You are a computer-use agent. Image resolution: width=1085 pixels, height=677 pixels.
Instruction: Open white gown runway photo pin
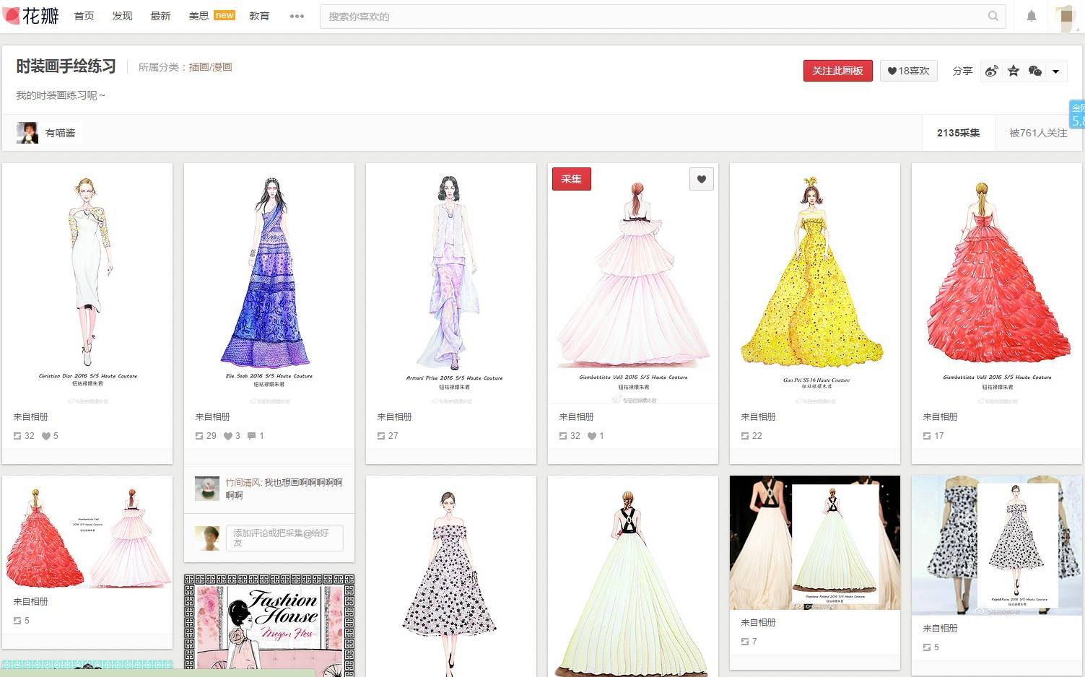click(815, 543)
